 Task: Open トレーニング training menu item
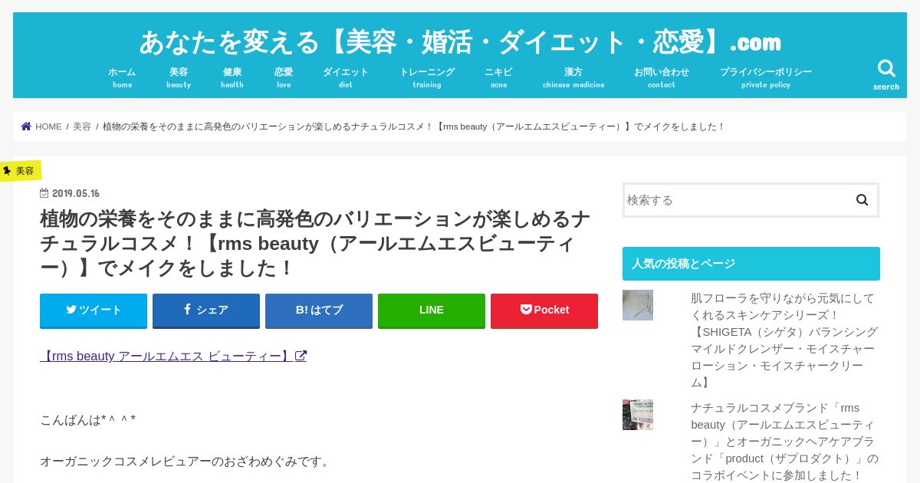[x=427, y=77]
